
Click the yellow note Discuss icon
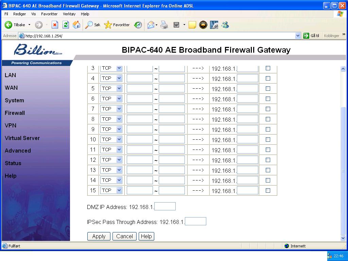192,25
